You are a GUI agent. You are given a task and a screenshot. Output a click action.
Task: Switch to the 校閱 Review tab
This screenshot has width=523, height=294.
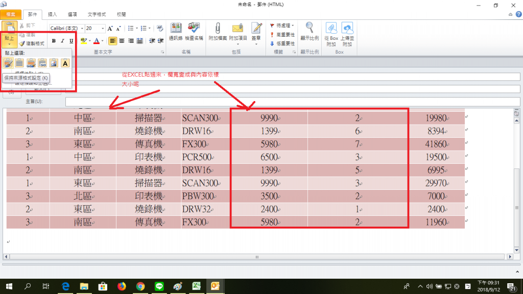(x=122, y=14)
